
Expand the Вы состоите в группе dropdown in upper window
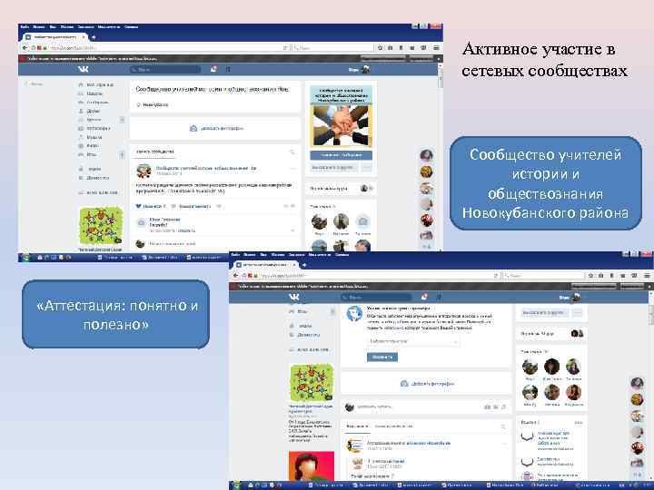(x=334, y=168)
